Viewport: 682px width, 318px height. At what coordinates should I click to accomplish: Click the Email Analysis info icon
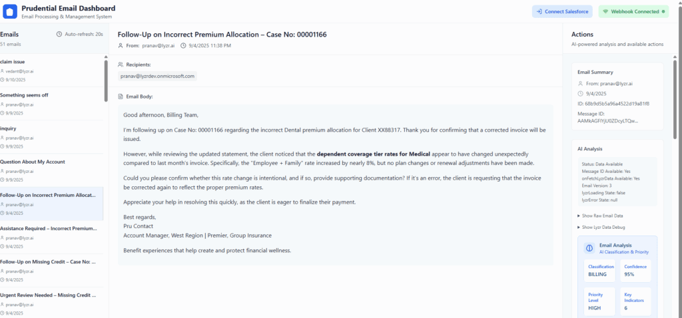coord(589,248)
